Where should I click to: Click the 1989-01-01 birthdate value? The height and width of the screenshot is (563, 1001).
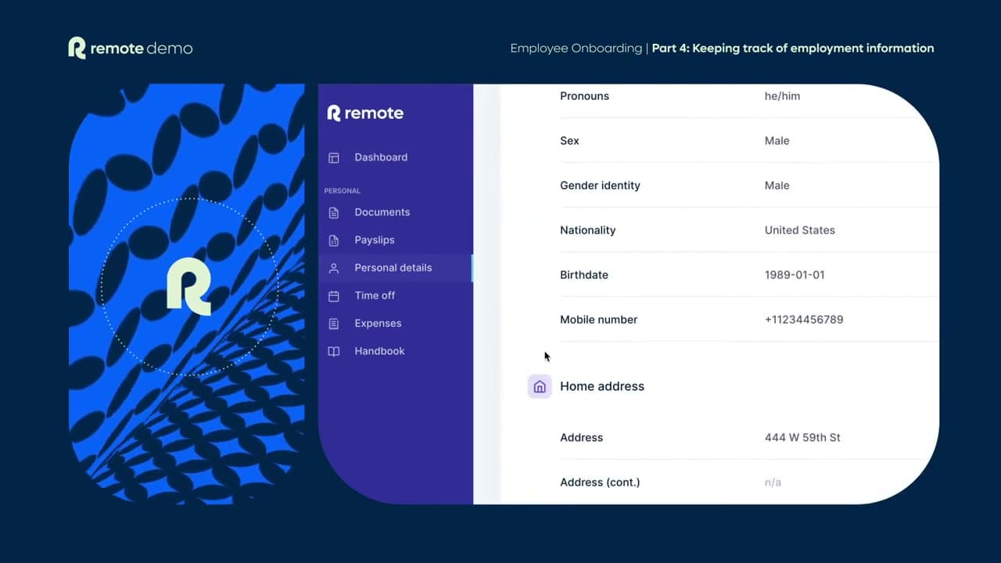tap(795, 274)
